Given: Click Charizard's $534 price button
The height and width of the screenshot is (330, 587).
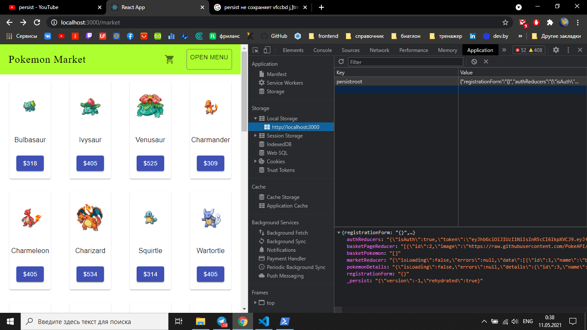Looking at the screenshot, I should point(90,274).
